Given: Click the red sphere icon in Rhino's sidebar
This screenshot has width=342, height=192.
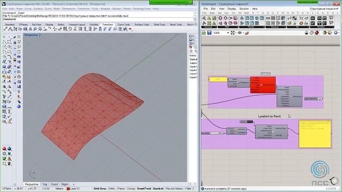Looking at the screenshot, I should pos(4,149).
